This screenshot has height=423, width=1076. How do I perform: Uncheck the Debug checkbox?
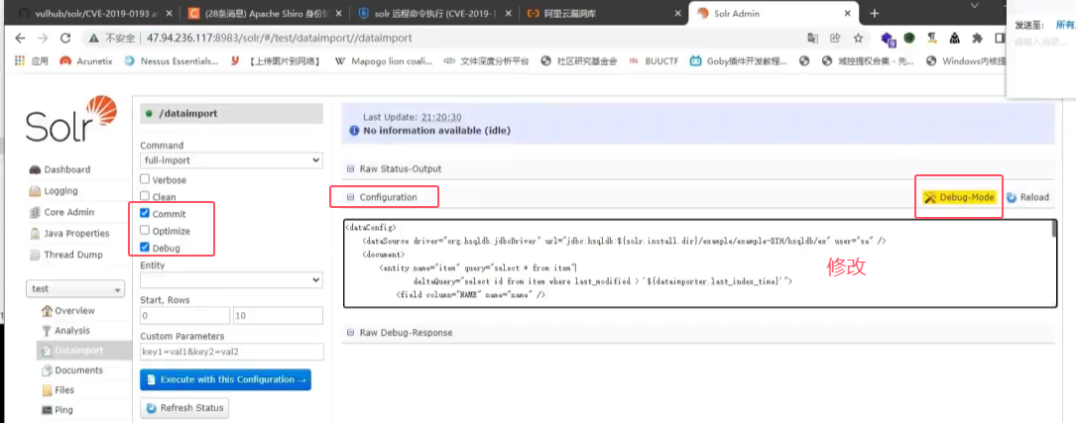[145, 248]
